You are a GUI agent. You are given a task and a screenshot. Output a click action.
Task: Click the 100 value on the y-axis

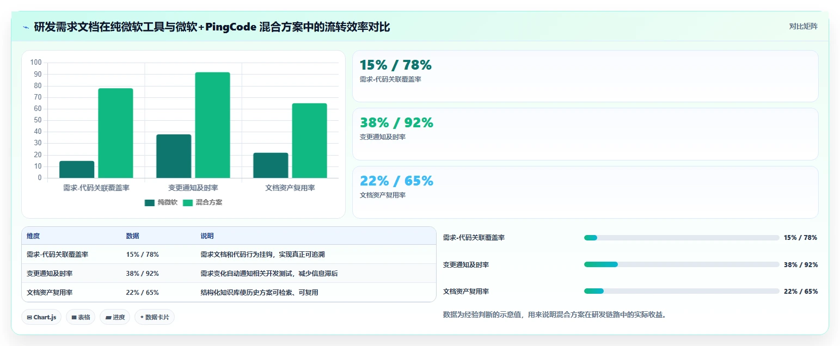(36, 63)
